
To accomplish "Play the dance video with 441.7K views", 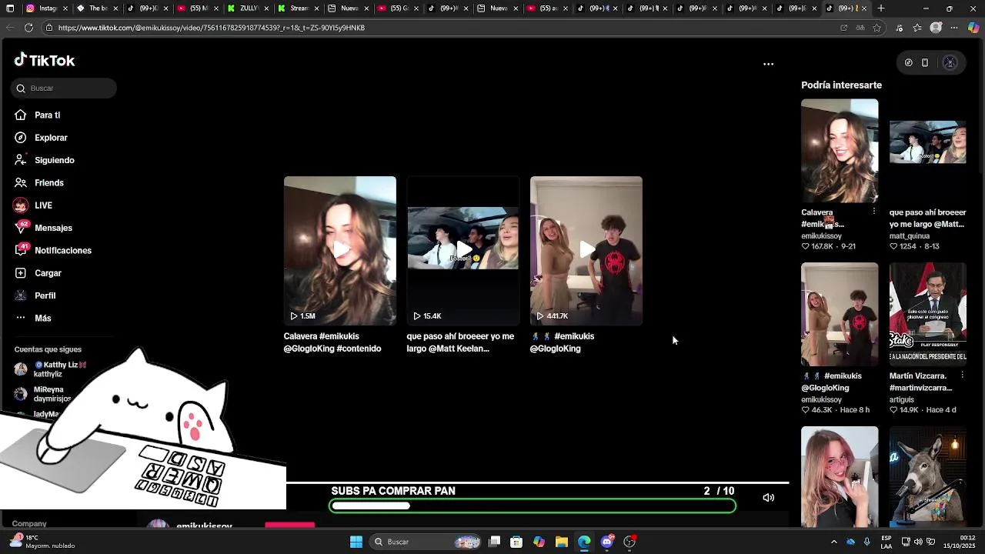I will pos(586,251).
